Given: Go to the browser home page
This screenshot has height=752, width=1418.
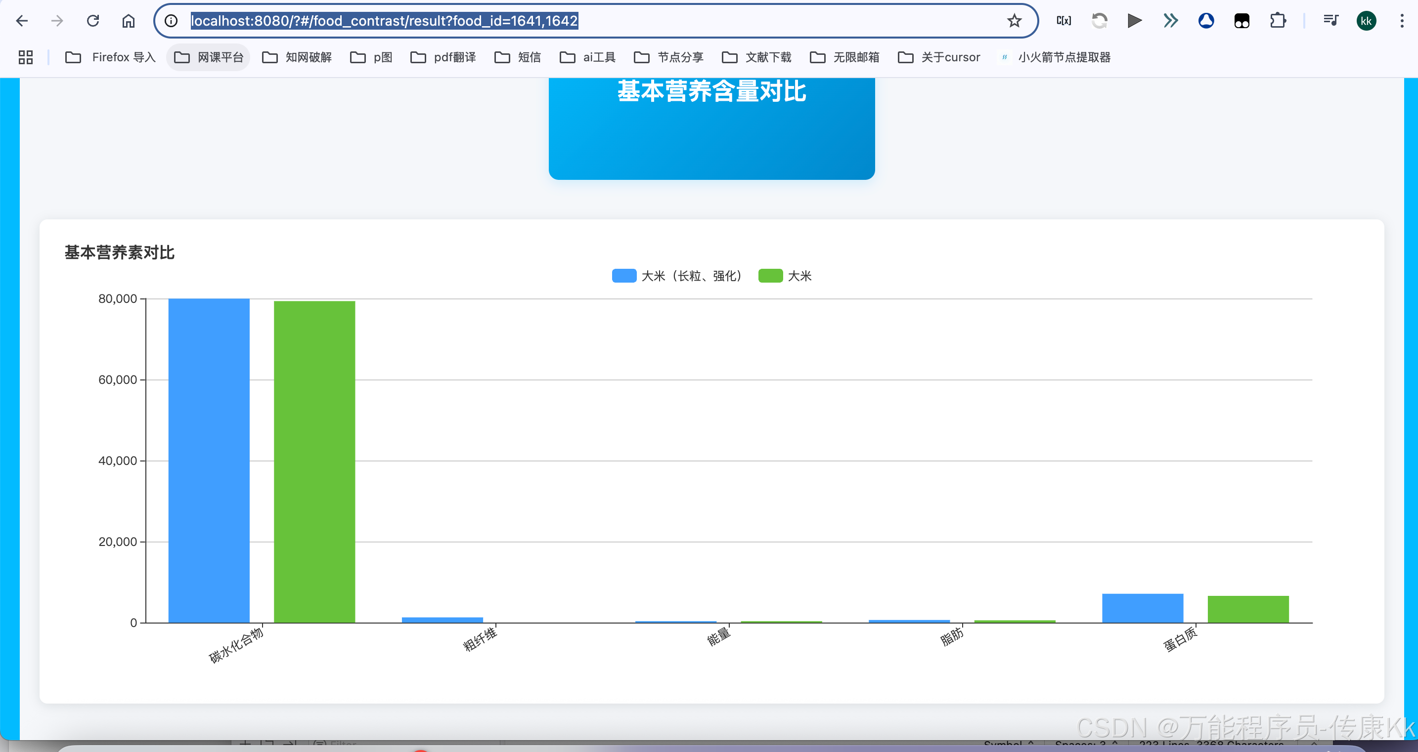Looking at the screenshot, I should click(128, 21).
